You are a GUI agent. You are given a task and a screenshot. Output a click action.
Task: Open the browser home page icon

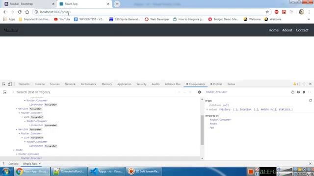pyautogui.click(x=27, y=12)
